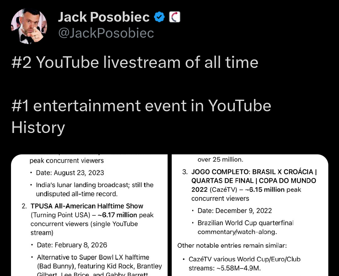This screenshot has height=276, width=339.
Task: Click the 'TPUSA All-American Halftime Show' entry
Action: coord(87,206)
